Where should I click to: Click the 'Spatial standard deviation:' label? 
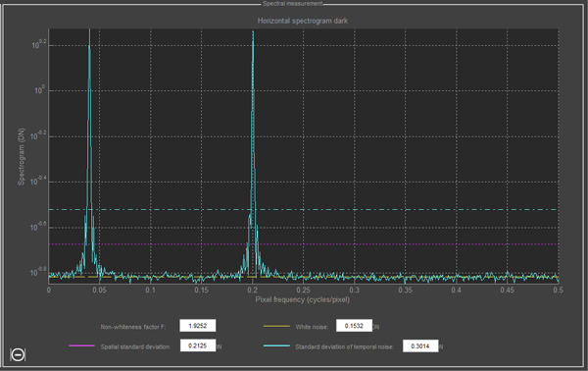(x=135, y=346)
